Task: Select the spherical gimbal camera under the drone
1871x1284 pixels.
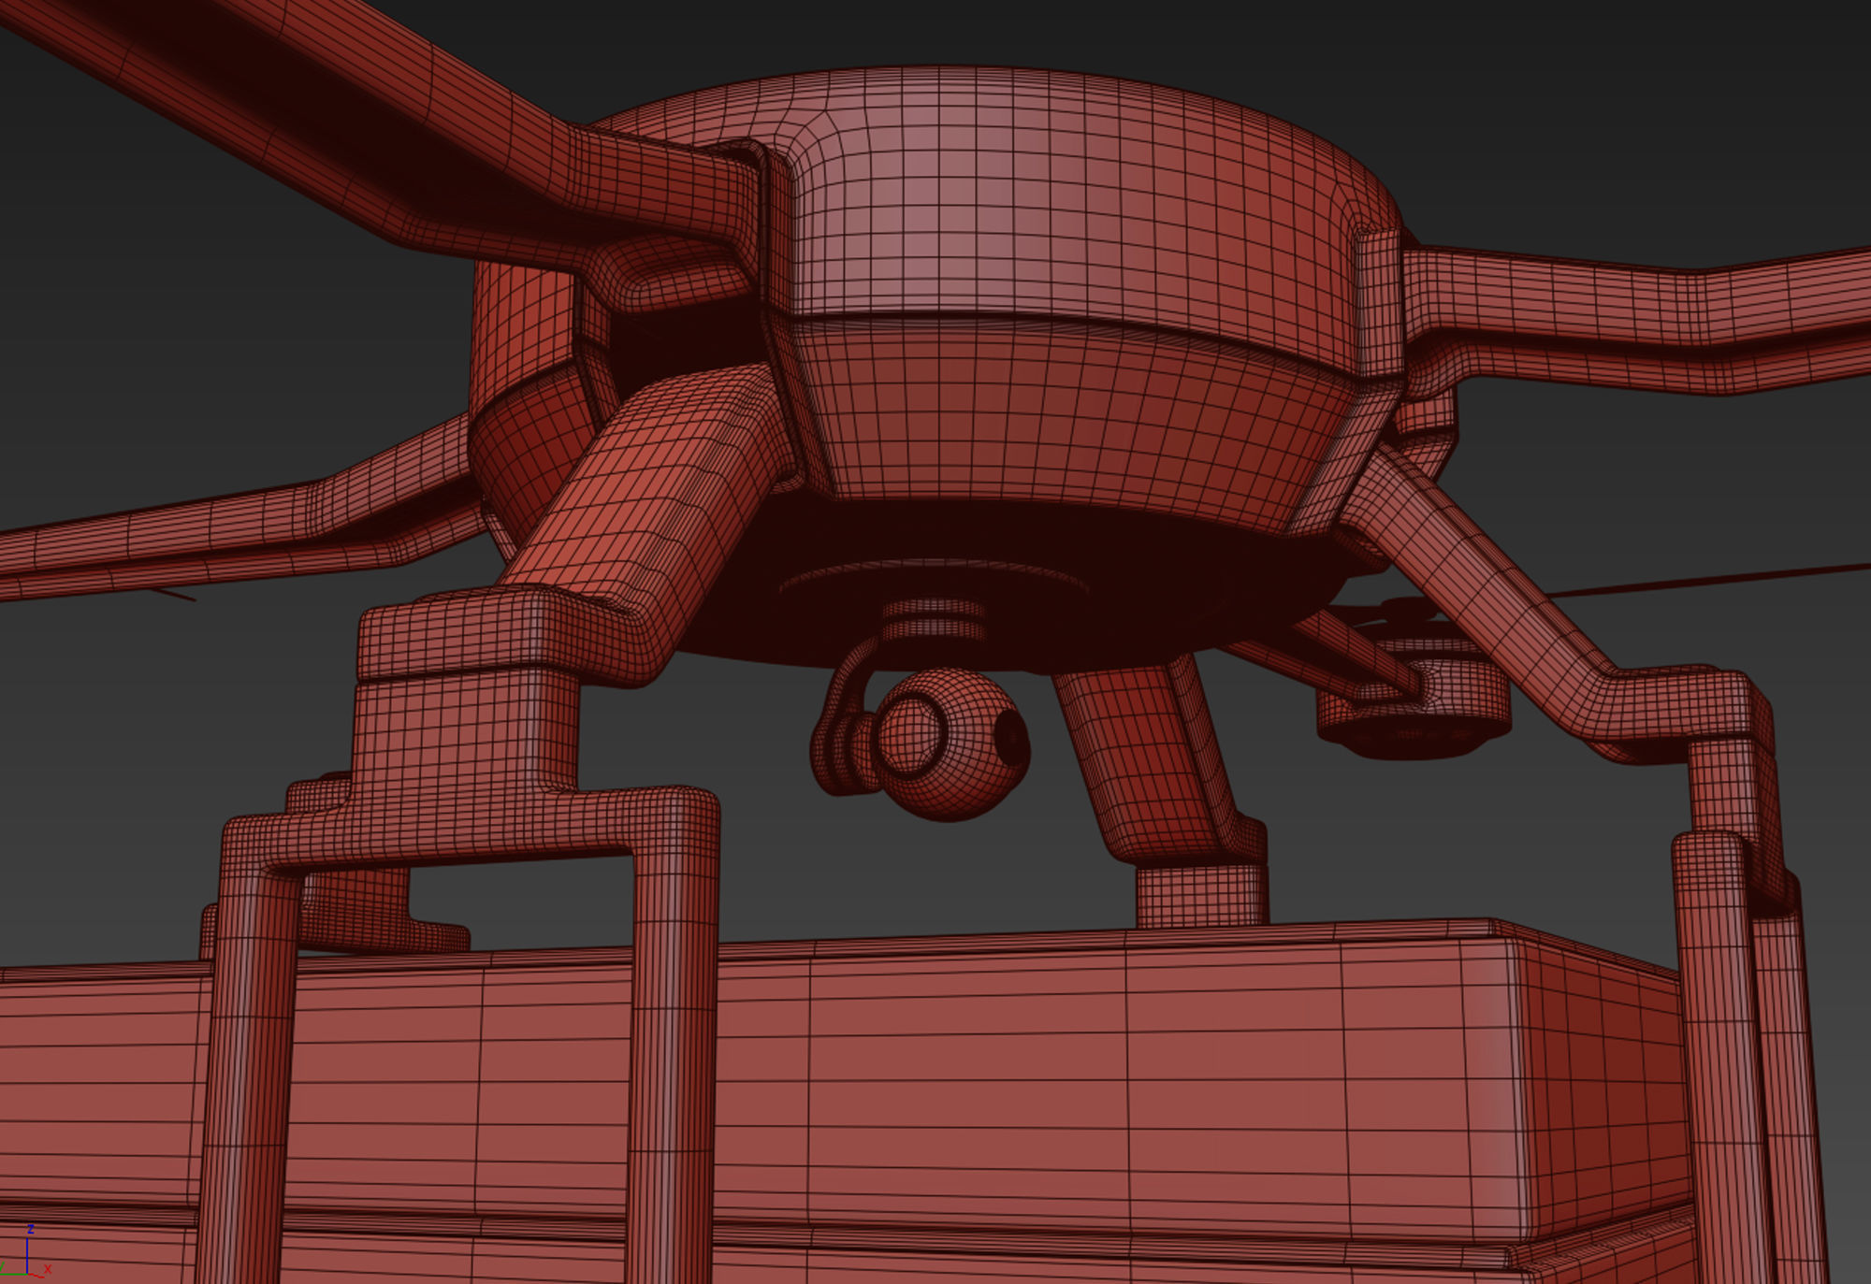Action: click(951, 743)
